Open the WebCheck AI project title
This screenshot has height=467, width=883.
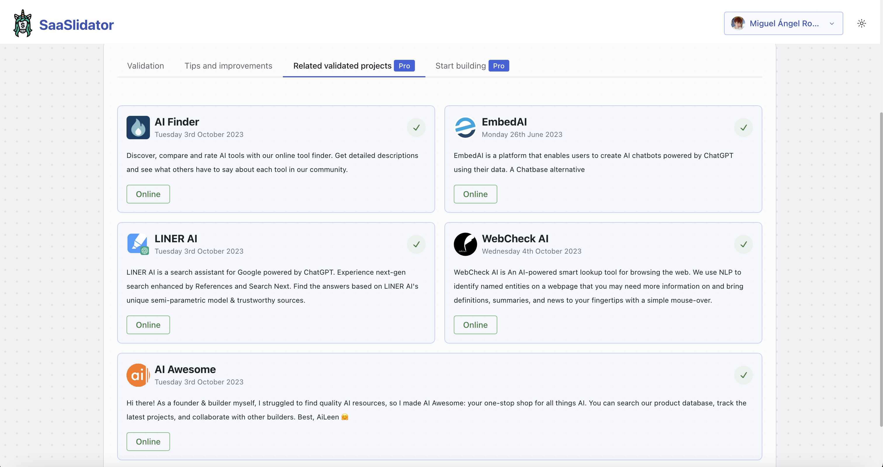click(515, 238)
